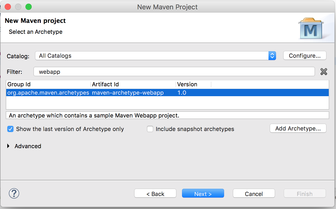Cancel the New Maven Project wizard
This screenshot has width=336, height=209.
[254, 194]
